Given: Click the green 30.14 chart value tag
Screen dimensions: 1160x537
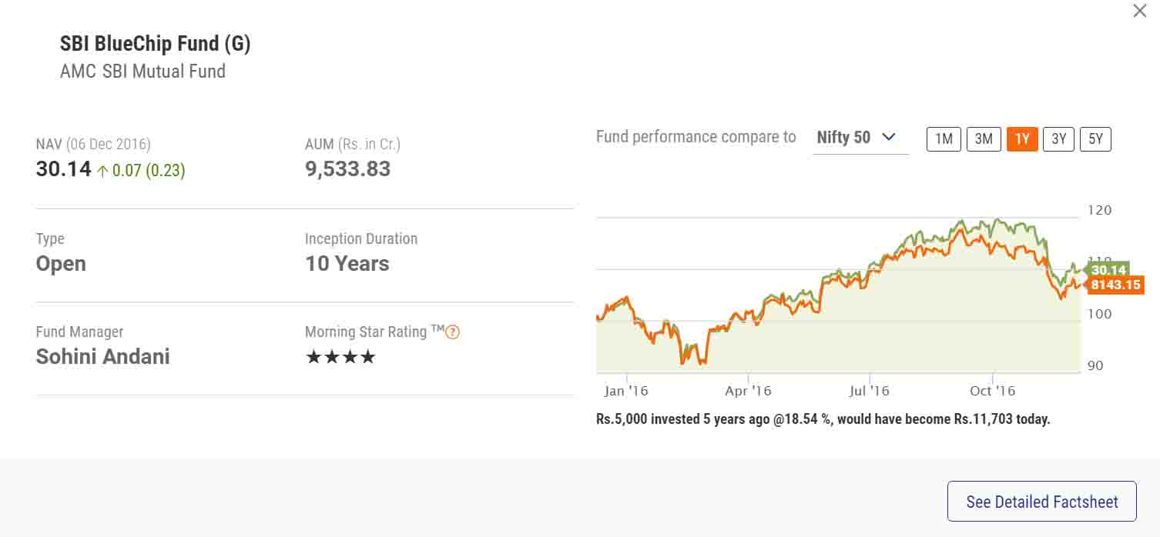Looking at the screenshot, I should point(1108,270).
